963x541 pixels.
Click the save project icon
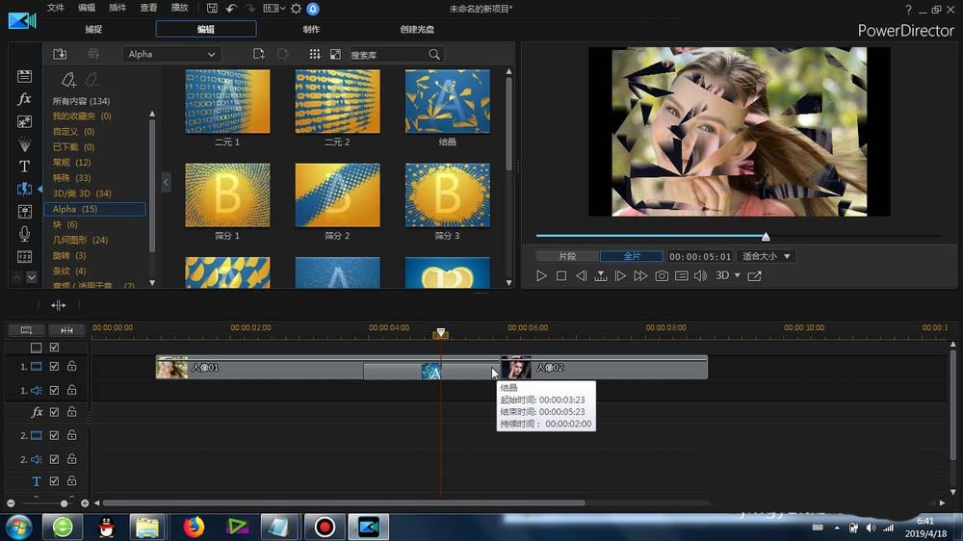pos(212,9)
